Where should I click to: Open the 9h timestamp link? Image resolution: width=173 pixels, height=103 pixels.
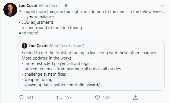point(66,6)
